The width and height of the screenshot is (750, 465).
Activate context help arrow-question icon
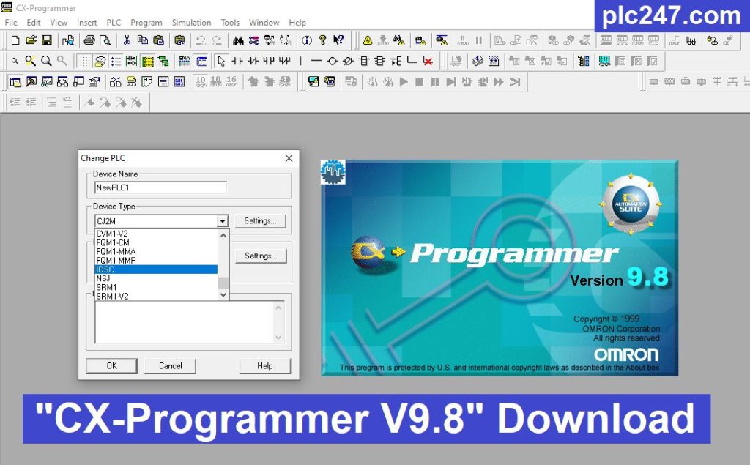coord(338,40)
